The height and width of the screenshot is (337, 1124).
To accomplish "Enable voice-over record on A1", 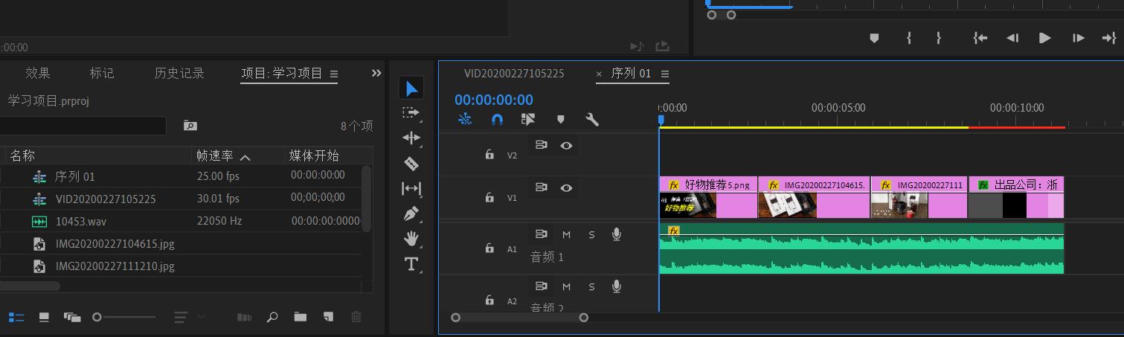I will pos(616,234).
